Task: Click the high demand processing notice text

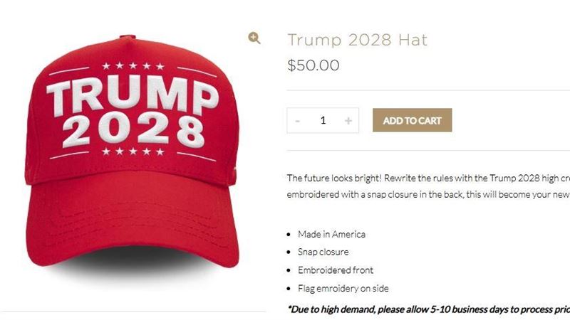Action: 429,309
